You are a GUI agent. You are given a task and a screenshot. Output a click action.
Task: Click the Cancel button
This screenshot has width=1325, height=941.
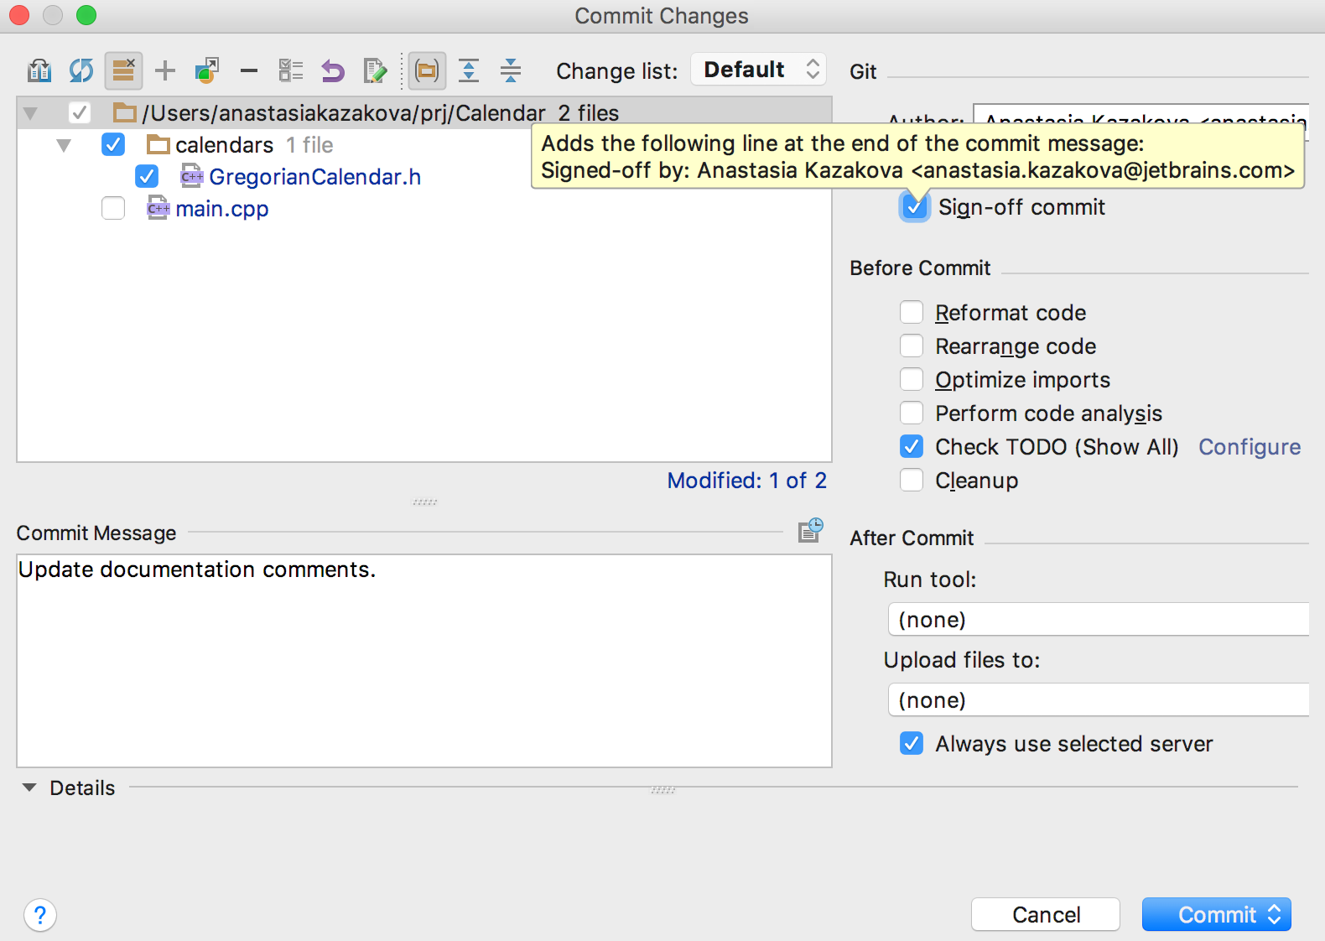coord(1046,914)
